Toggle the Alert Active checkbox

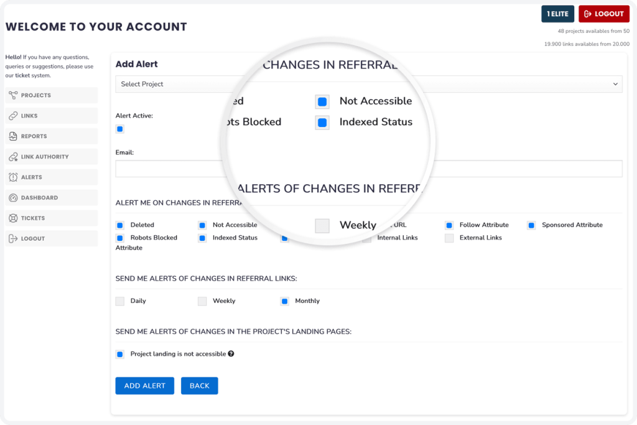[x=120, y=129]
